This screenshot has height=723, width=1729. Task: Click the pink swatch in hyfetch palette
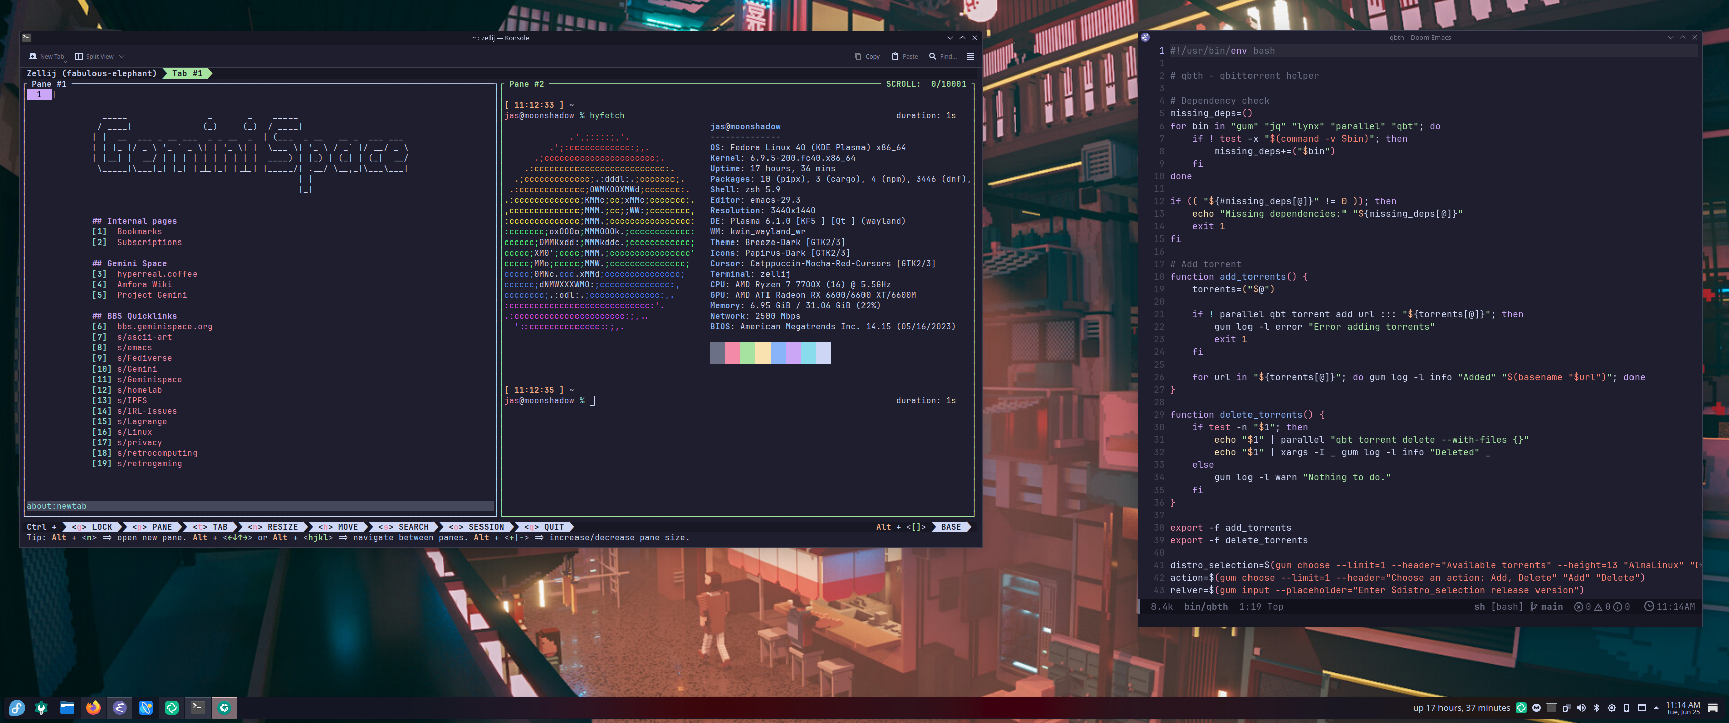(732, 353)
